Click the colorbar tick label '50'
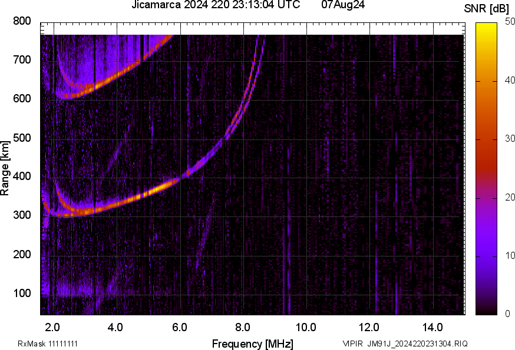Image resolution: width=515 pixels, height=350 pixels. [x=510, y=22]
